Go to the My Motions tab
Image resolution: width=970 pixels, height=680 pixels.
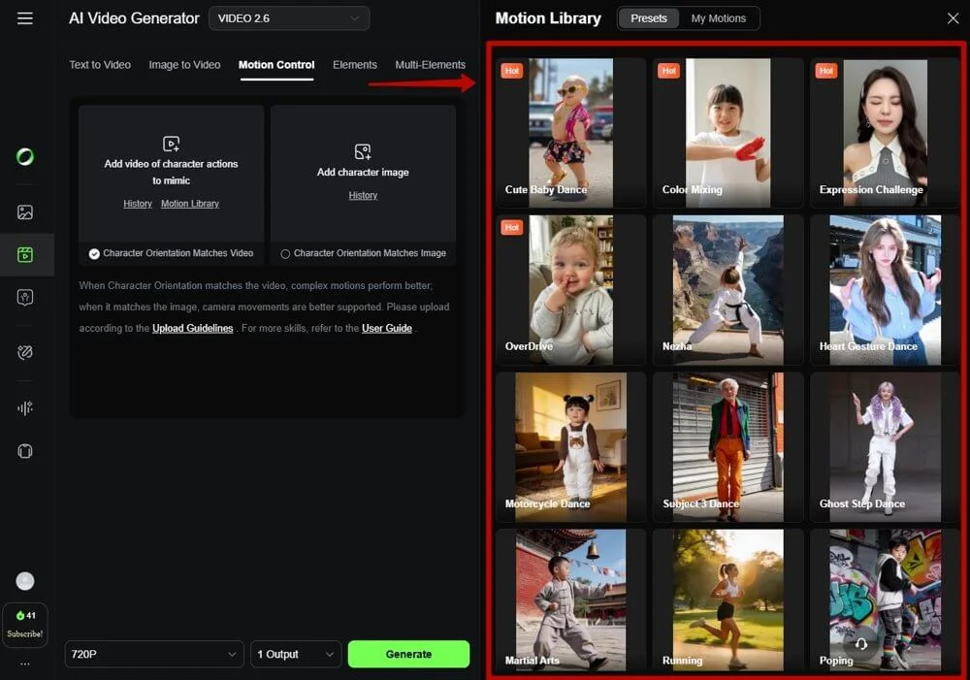(718, 18)
